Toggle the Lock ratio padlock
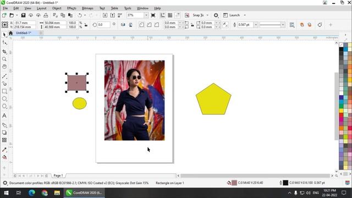352x198 pixels. pos(86,25)
